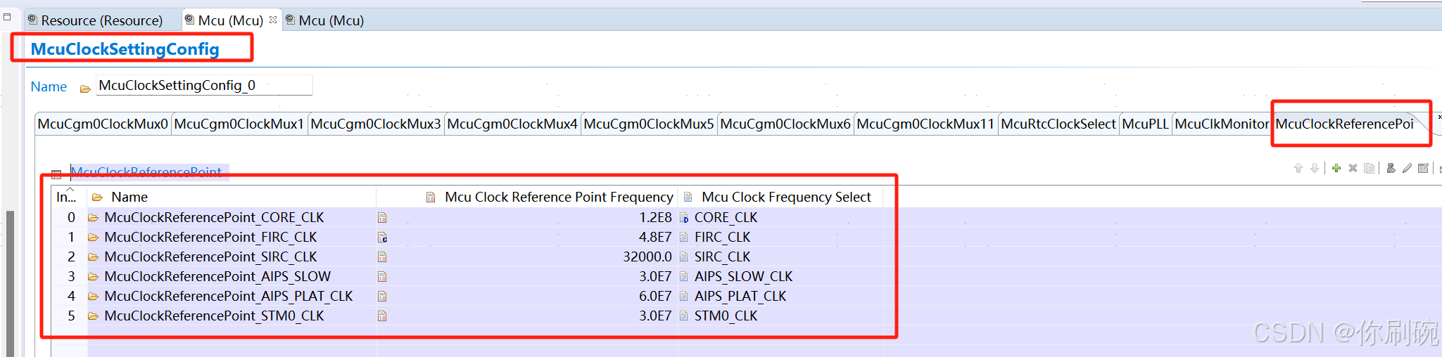Screen dimensions: 1442x357
Task: Click Mcu Clock Reference Point Frequency header
Action: pos(527,197)
